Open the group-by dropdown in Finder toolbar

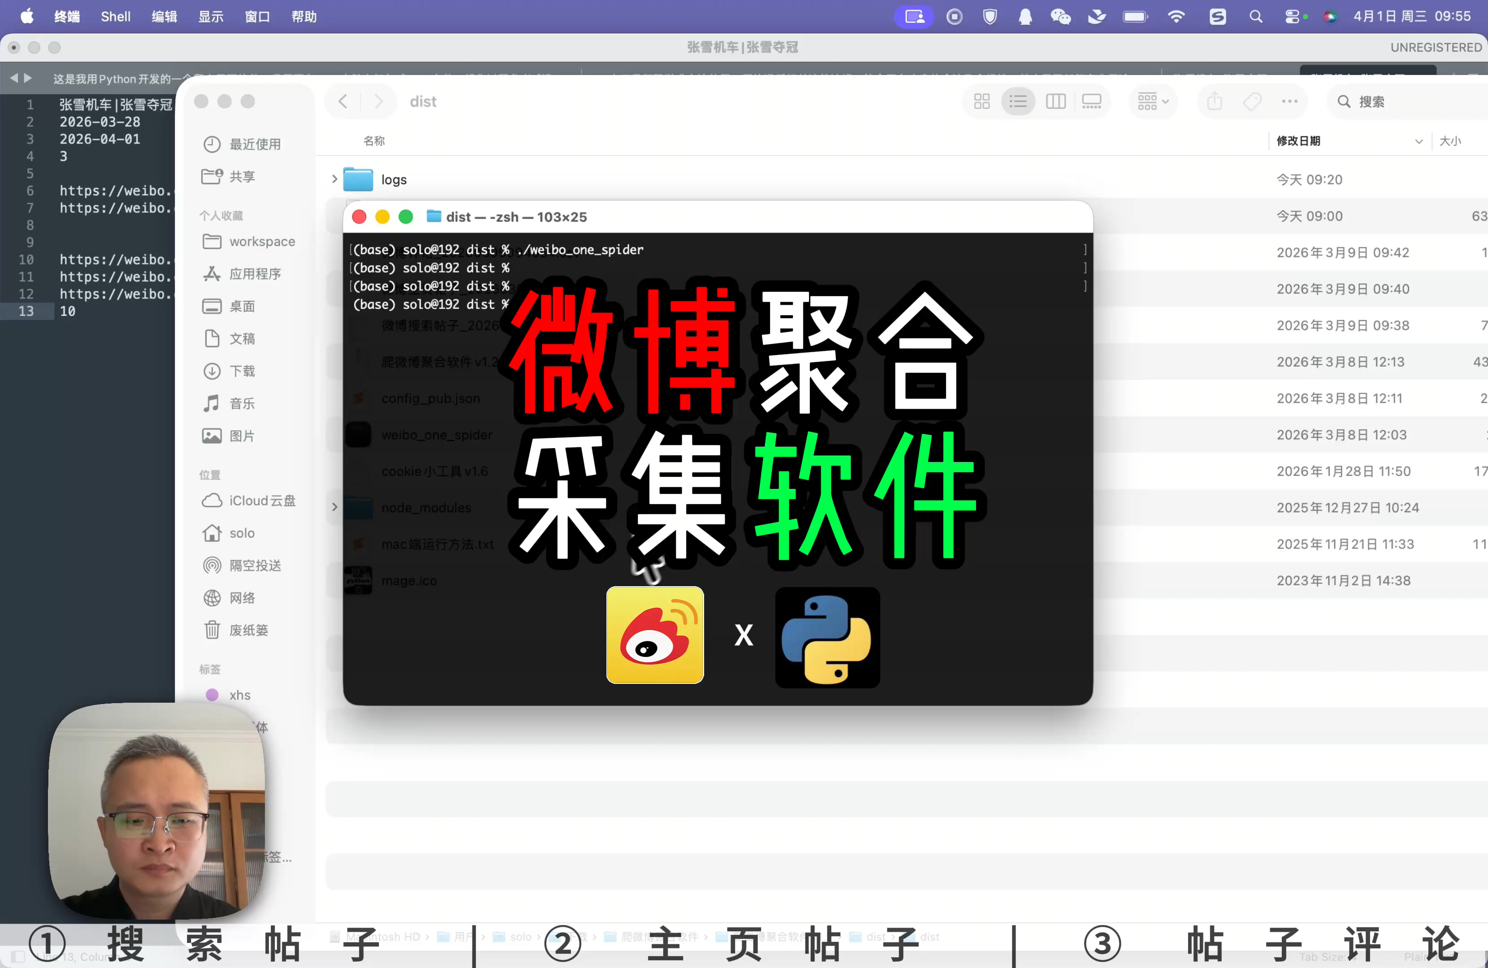[1153, 101]
